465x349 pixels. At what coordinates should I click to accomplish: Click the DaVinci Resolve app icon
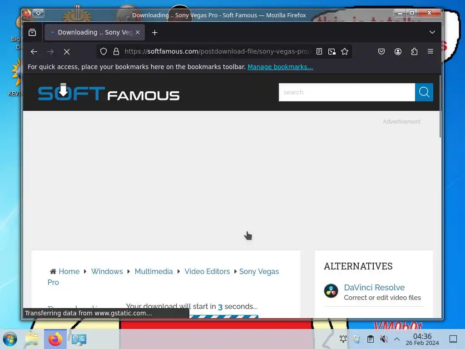coord(331,291)
